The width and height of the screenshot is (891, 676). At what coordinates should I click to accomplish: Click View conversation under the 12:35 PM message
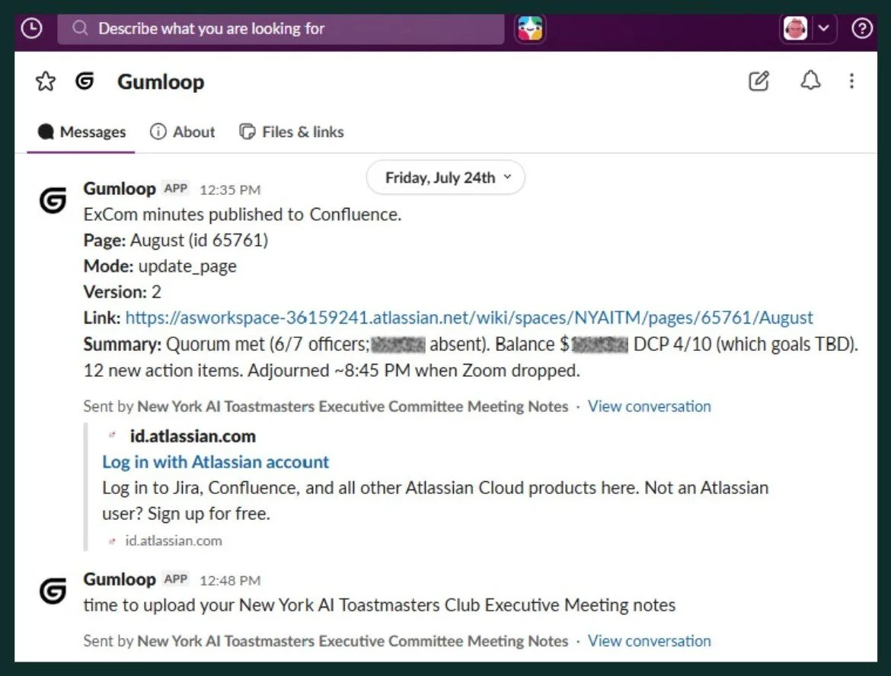coord(649,407)
